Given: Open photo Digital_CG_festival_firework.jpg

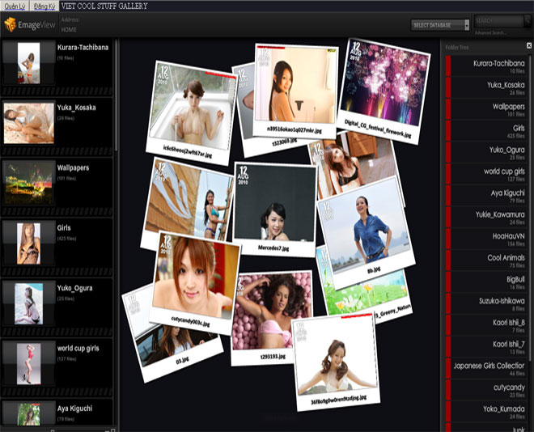Looking at the screenshot, I should (x=384, y=91).
